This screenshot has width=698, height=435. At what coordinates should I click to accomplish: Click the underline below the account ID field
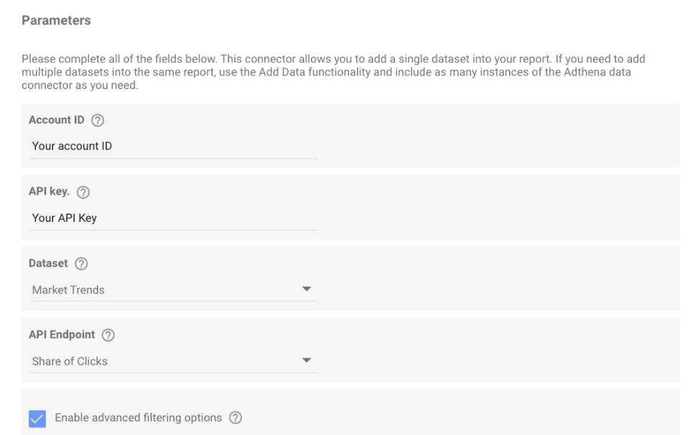pos(174,158)
